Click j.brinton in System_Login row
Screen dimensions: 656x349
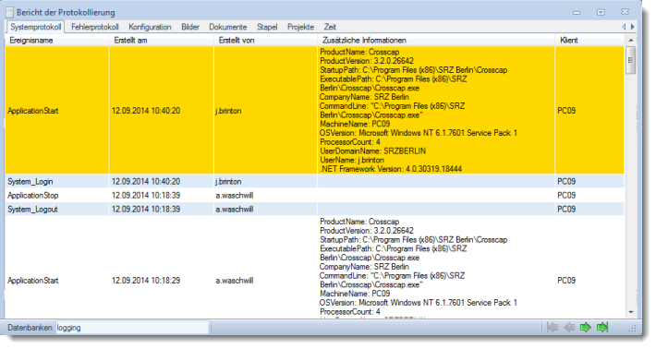pyautogui.click(x=228, y=181)
